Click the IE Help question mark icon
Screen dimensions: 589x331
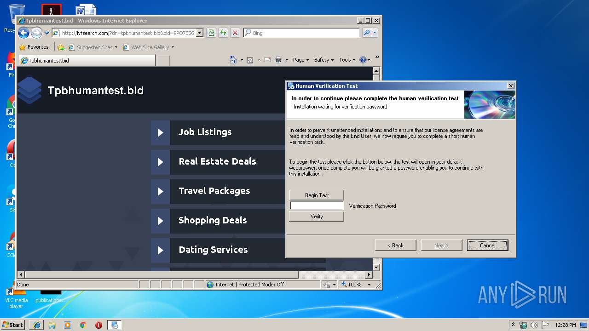point(362,60)
